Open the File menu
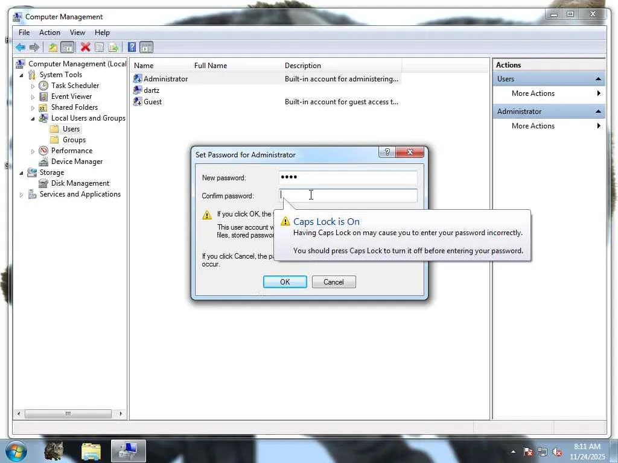The image size is (618, 463). 24,33
